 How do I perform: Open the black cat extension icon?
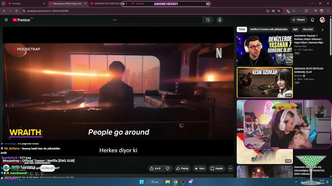[300, 11]
